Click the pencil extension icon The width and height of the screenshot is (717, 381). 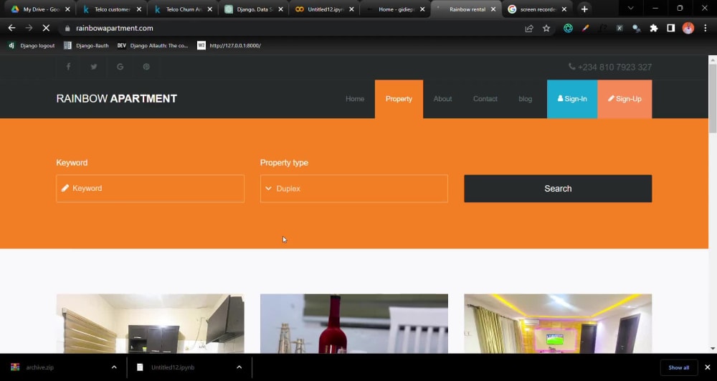(585, 29)
